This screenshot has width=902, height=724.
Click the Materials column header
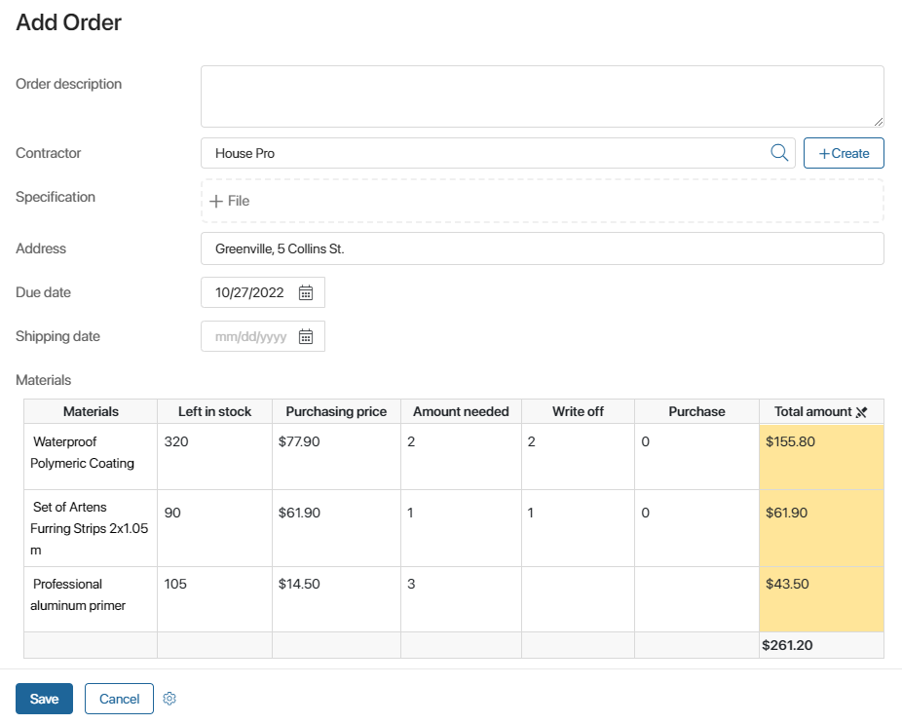(91, 411)
